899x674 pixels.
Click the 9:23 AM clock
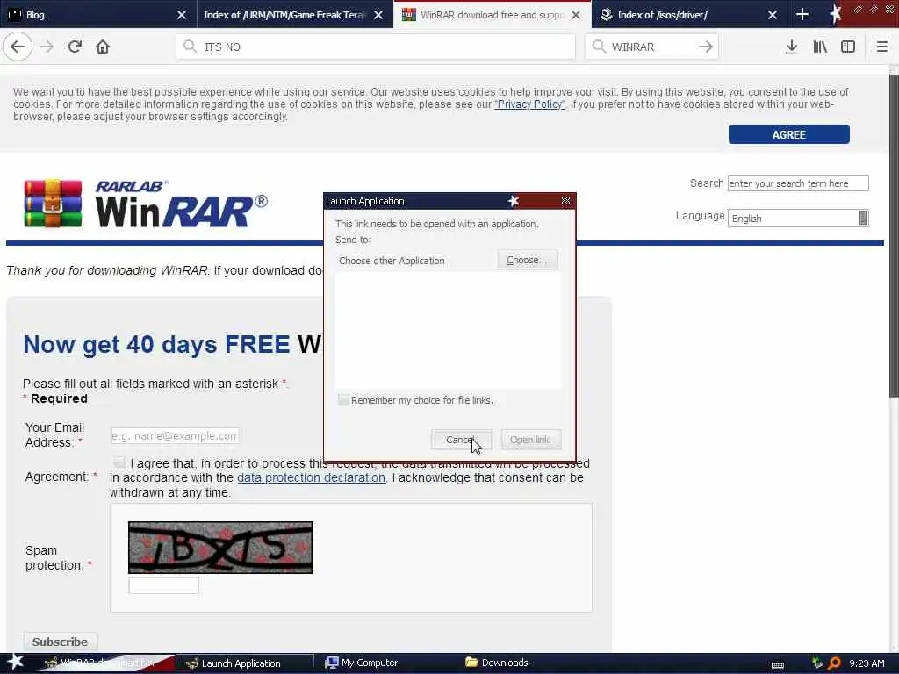pyautogui.click(x=867, y=663)
